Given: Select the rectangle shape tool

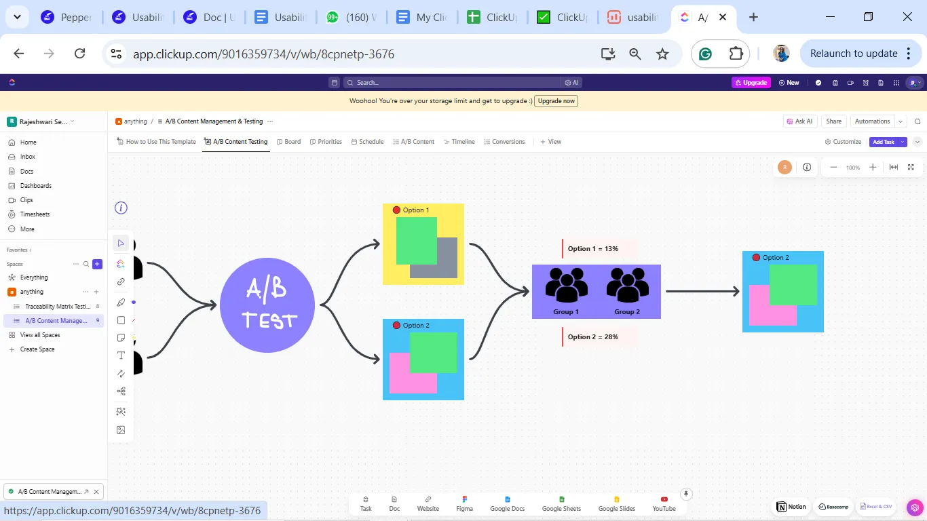Looking at the screenshot, I should [x=121, y=320].
